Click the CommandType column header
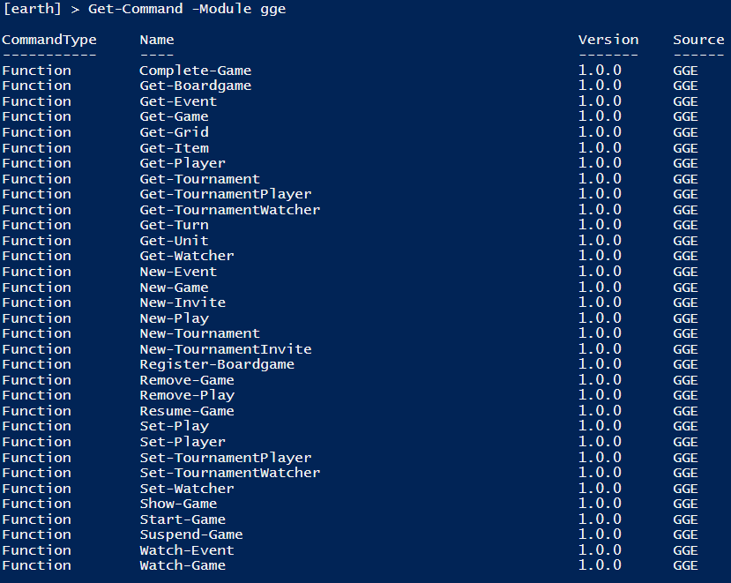 coord(49,40)
